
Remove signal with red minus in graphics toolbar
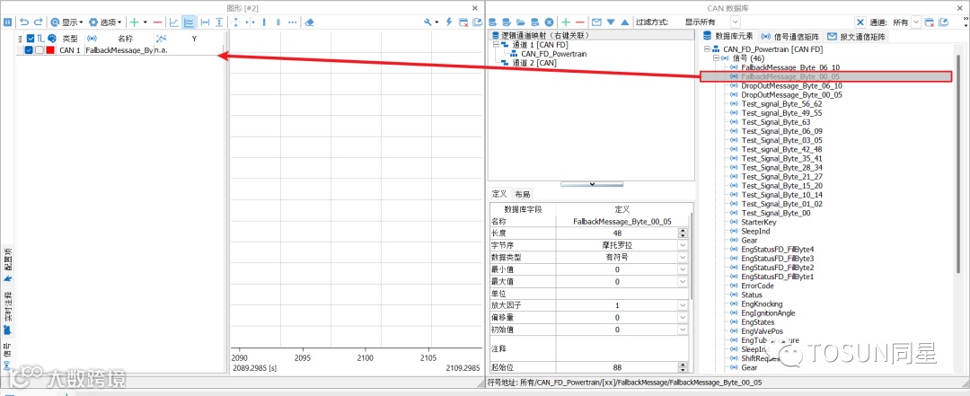tap(157, 22)
